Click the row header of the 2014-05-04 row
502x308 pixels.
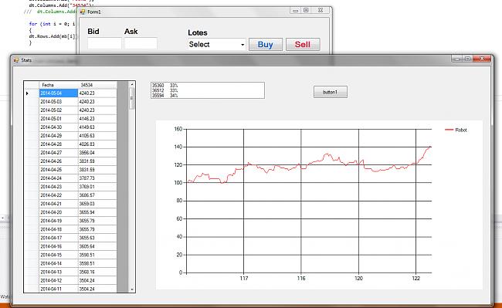click(x=32, y=93)
